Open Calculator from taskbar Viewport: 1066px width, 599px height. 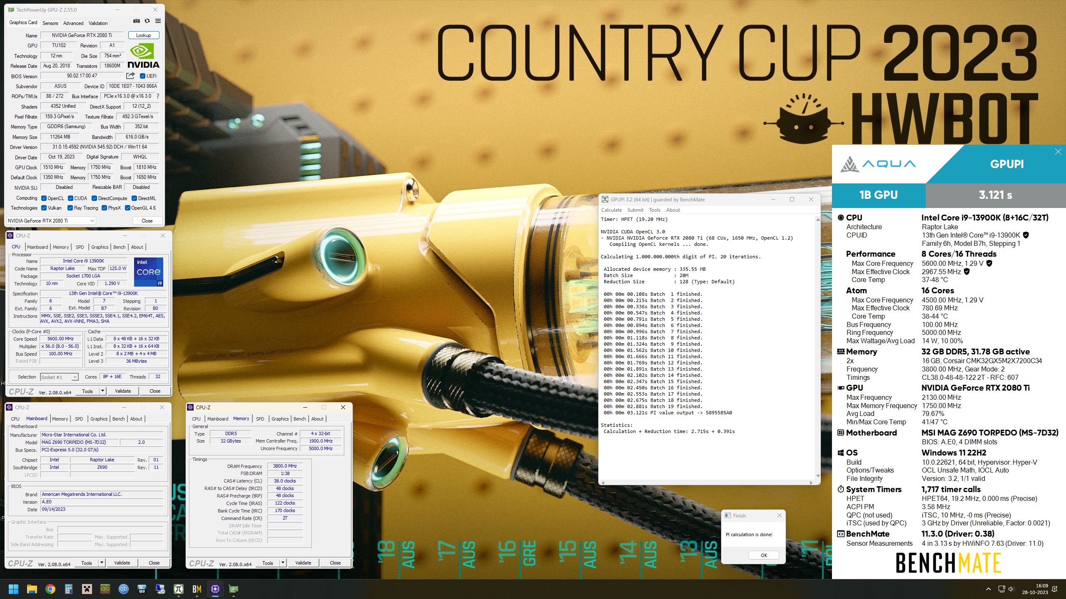(68, 589)
